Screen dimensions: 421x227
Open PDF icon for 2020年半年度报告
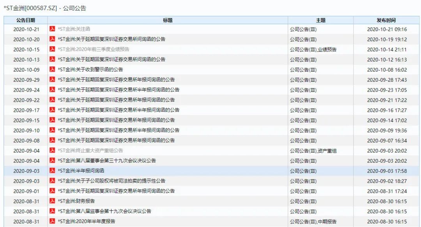(x=52, y=221)
